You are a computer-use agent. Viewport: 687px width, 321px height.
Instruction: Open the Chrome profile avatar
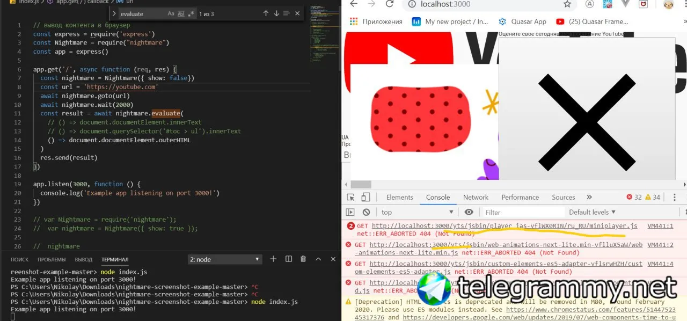669,4
